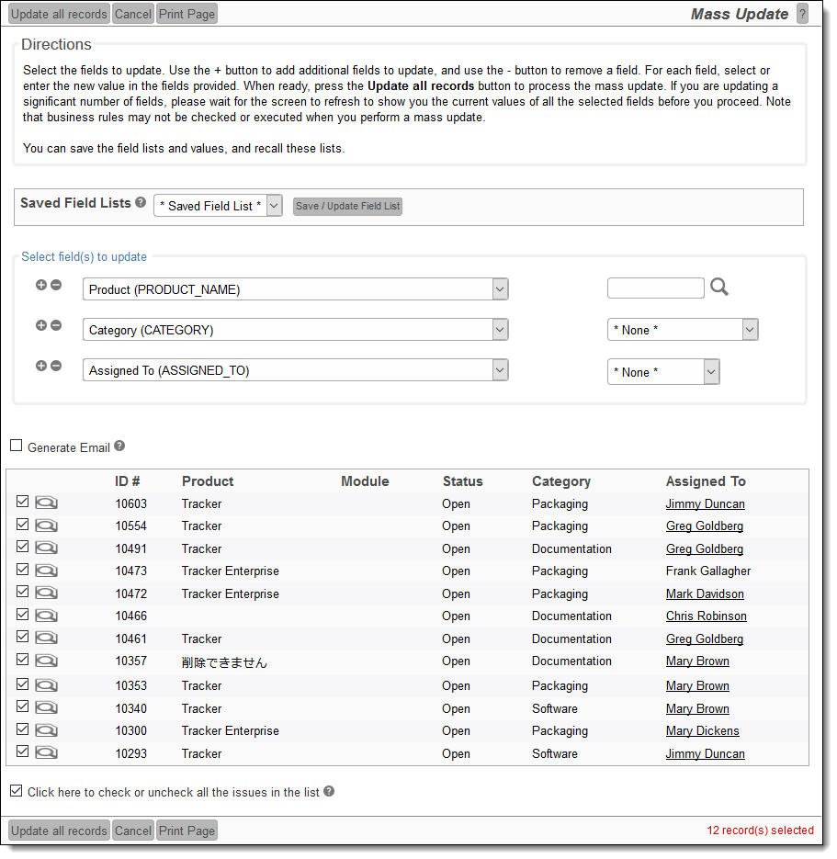Open quick view icon for issue 10461
The width and height of the screenshot is (837, 859).
click(47, 639)
